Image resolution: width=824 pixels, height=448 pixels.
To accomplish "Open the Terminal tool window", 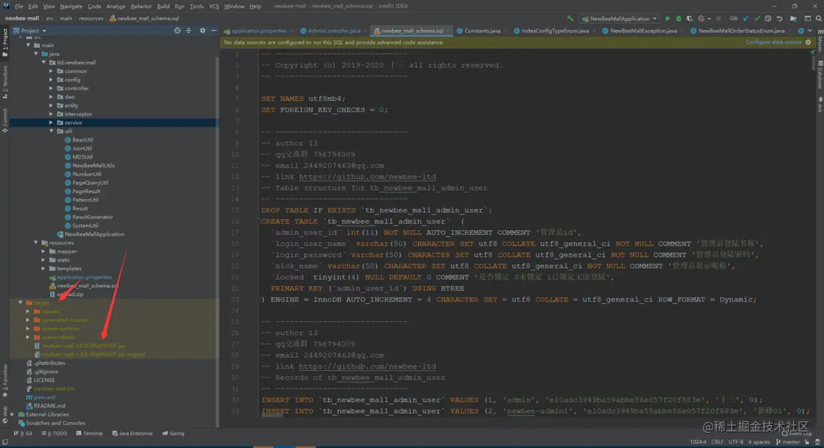I will coord(88,433).
